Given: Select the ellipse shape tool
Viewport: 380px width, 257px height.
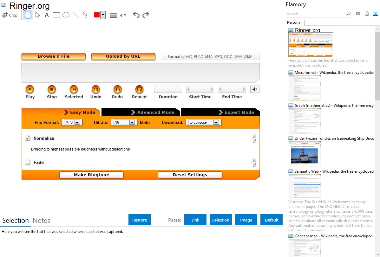Looking at the screenshot, I should pyautogui.click(x=66, y=15).
